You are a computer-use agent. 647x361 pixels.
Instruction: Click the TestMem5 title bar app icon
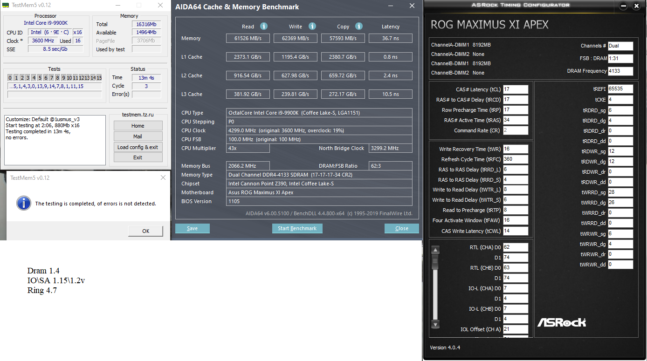tap(6, 6)
